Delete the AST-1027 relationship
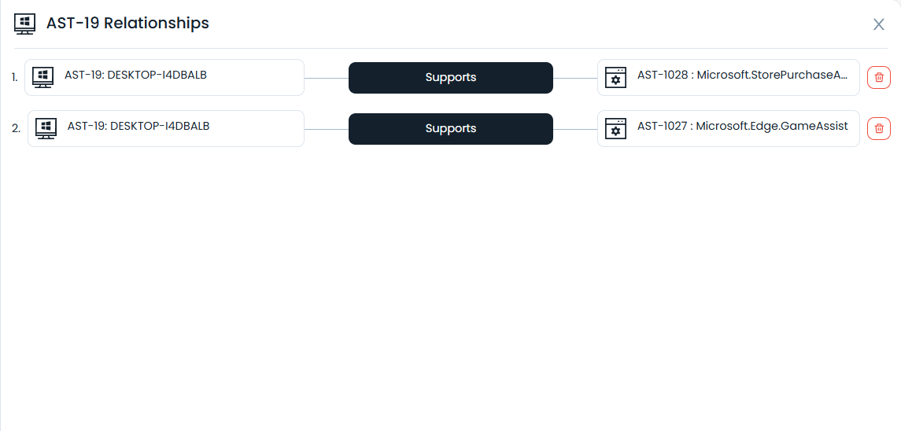The width and height of the screenshot is (901, 431). pos(879,128)
